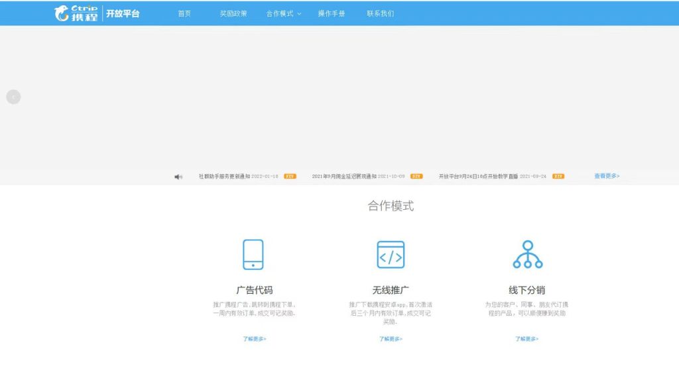This screenshot has width=679, height=368.
Task: Open the 操作手册 menu item
Action: [x=332, y=14]
